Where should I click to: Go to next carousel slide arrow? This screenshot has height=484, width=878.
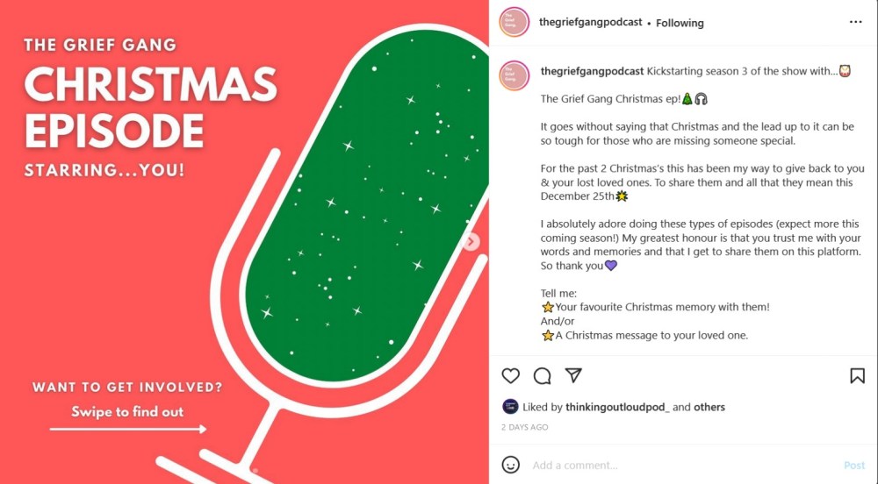point(471,242)
